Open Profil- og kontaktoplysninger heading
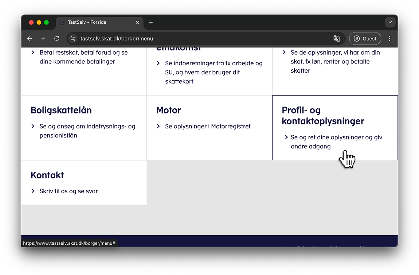 323,116
